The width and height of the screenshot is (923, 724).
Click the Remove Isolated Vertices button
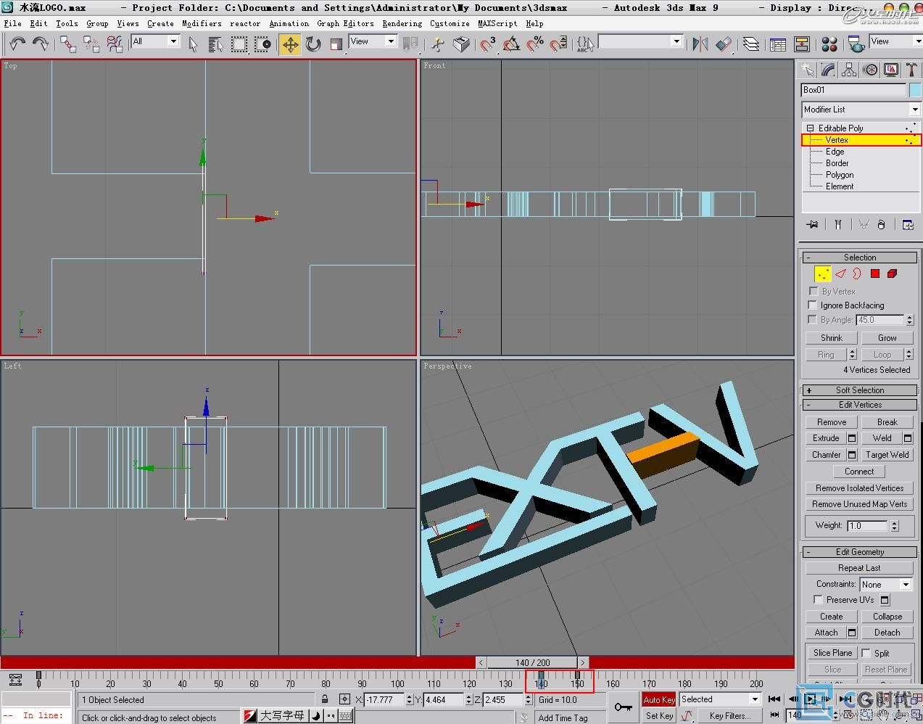pos(859,488)
